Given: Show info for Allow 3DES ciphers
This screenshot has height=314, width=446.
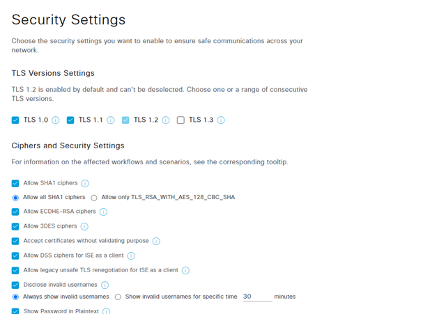Looking at the screenshot, I should (x=84, y=226).
